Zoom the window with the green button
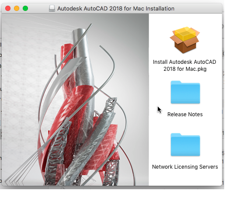 [25, 8]
